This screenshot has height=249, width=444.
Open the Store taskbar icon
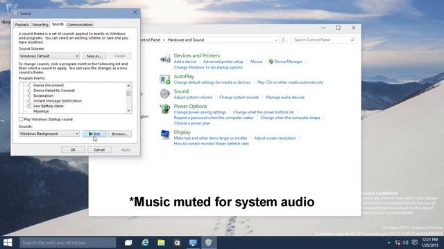point(177,243)
